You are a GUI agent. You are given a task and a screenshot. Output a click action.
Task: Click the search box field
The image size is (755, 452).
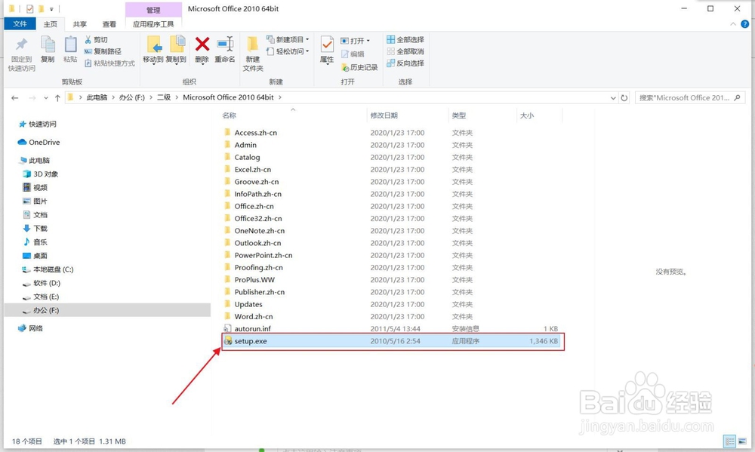689,97
